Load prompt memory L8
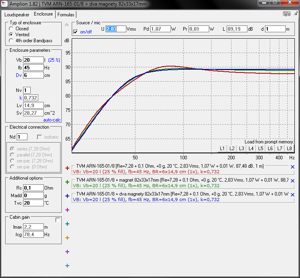 tap(289, 149)
